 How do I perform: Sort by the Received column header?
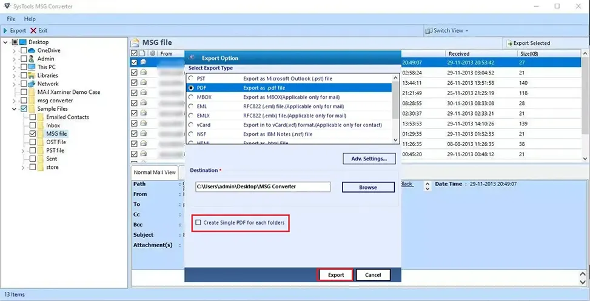458,54
